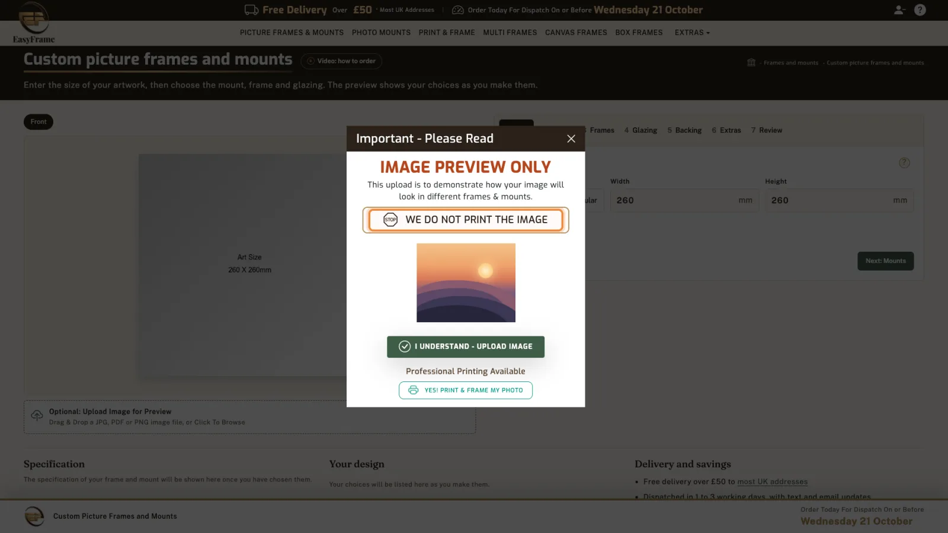Click Yes! Print & Frame My Photo
The height and width of the screenshot is (533, 948).
pos(466,390)
